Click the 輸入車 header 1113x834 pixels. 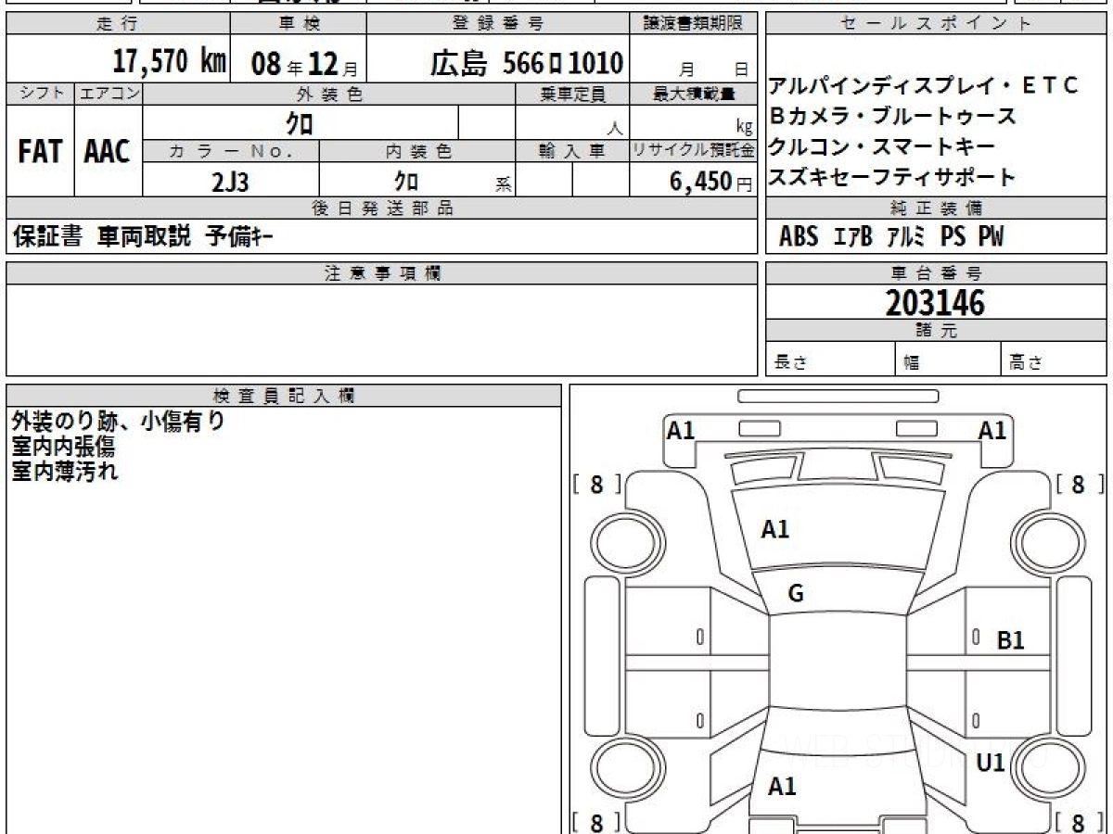[x=572, y=151]
